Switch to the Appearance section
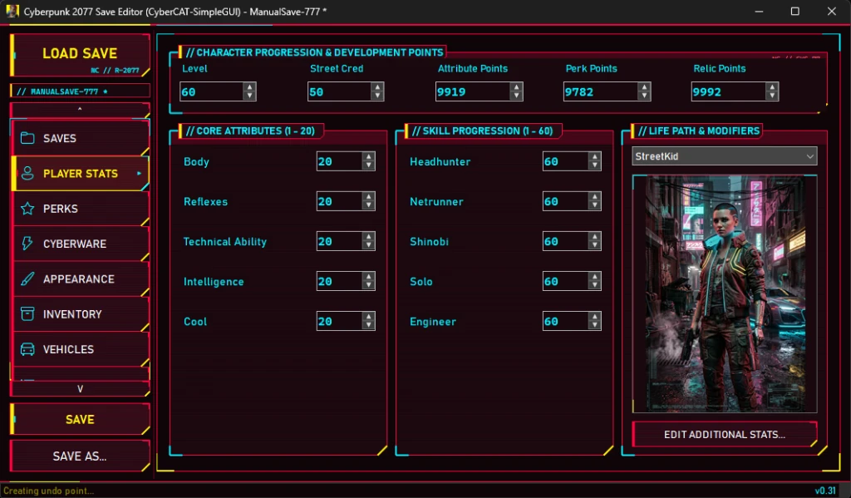This screenshot has width=851, height=498. pyautogui.click(x=81, y=279)
